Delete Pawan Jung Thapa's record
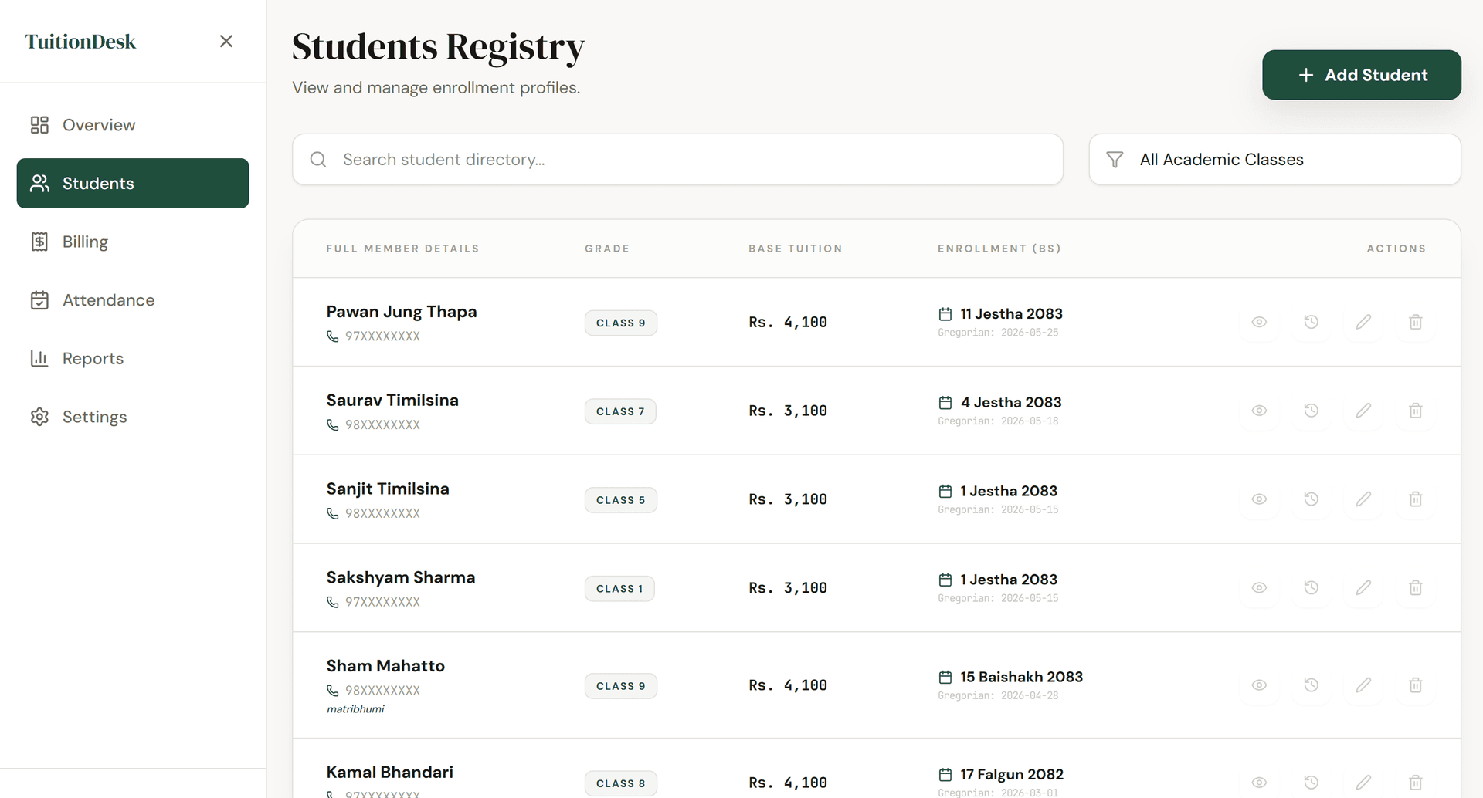This screenshot has height=798, width=1483. point(1416,322)
